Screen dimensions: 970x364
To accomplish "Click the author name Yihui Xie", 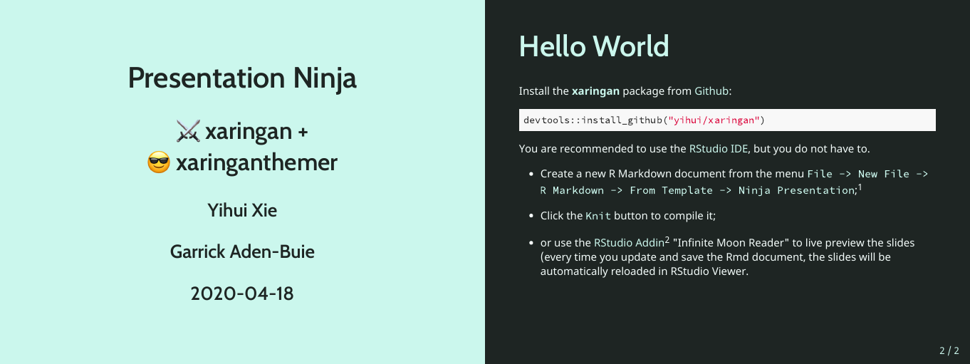I will point(242,210).
